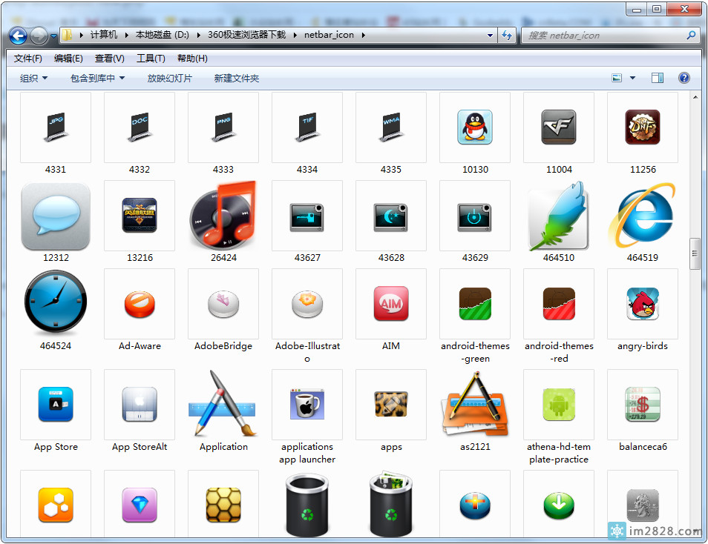The image size is (708, 544).
Task: Toggle the preview pane button
Action: click(657, 78)
